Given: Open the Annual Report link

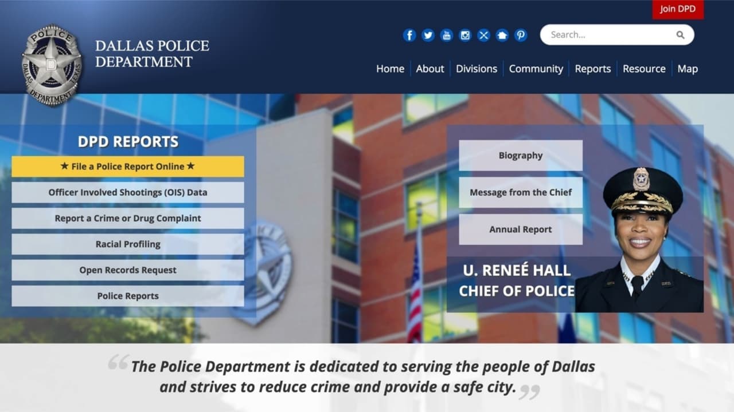Looking at the screenshot, I should (520, 229).
